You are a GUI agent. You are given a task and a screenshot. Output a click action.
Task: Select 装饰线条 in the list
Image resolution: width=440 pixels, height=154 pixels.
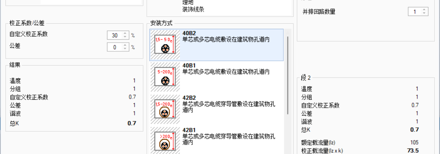pos(193,9)
